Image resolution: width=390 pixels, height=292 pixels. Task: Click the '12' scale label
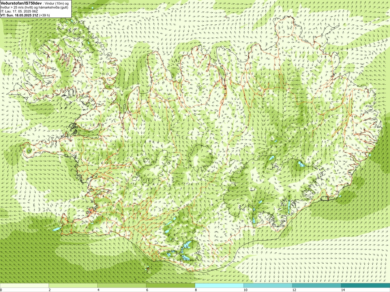coord(294,290)
